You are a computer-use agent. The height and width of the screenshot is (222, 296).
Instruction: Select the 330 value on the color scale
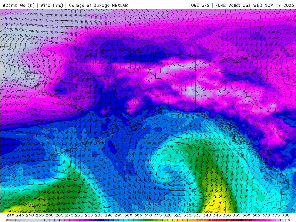pos(187,215)
